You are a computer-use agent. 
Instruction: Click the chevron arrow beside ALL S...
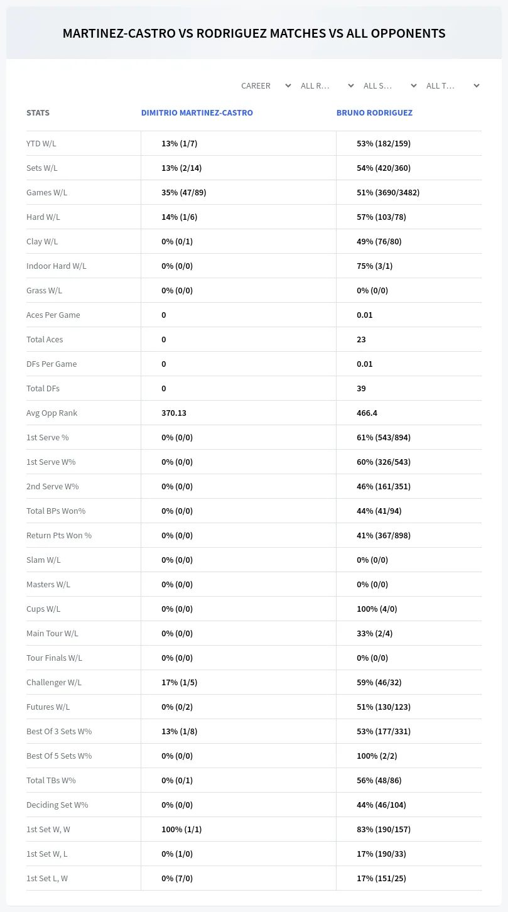point(413,85)
